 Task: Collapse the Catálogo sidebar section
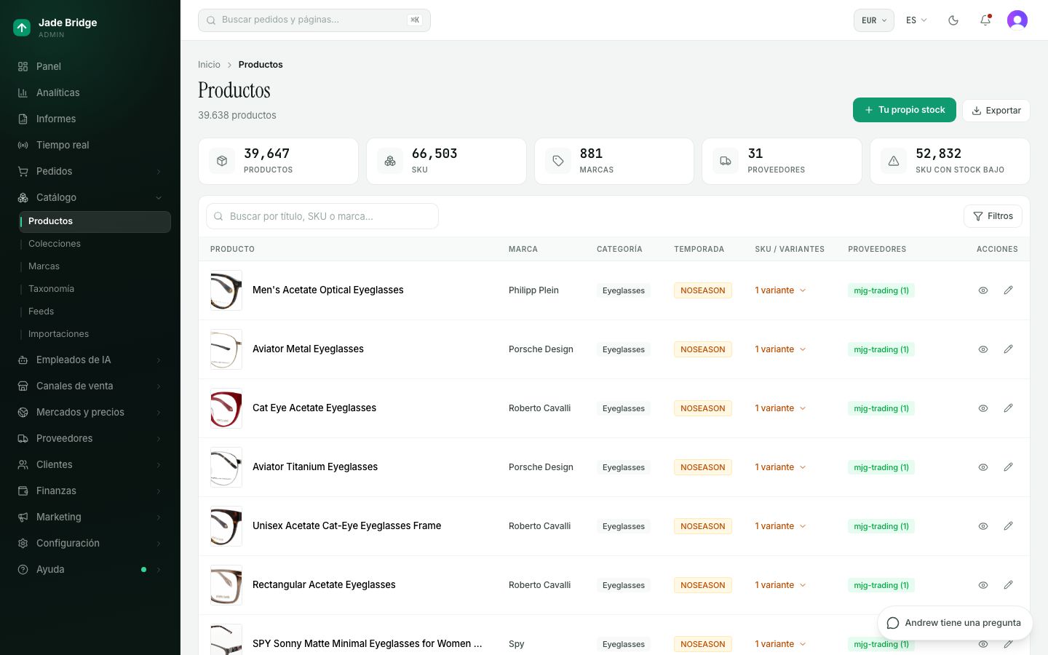point(90,197)
